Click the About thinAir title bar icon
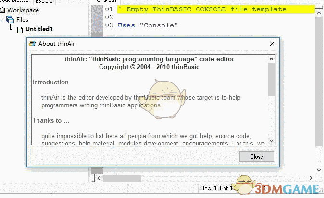324x198 pixels. [x=32, y=44]
